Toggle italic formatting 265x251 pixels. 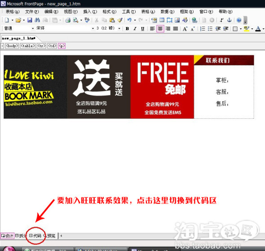coord(135,29)
